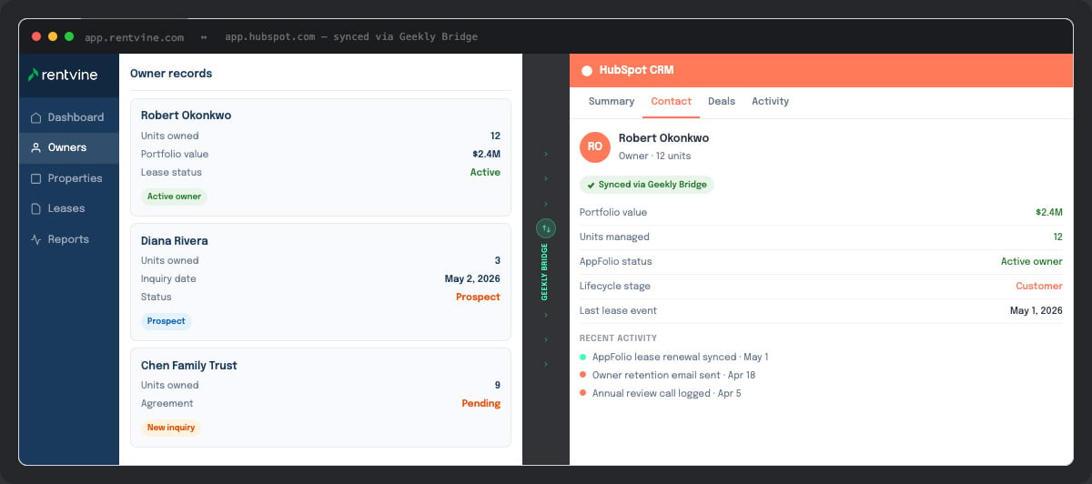1092x484 pixels.
Task: Click the Owner records heading
Action: point(171,74)
